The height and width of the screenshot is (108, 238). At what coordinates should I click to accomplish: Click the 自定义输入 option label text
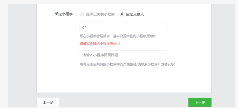pos(135,14)
